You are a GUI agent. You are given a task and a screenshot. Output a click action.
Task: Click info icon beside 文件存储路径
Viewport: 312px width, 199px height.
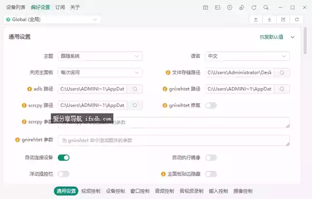pyautogui.click(x=168, y=73)
